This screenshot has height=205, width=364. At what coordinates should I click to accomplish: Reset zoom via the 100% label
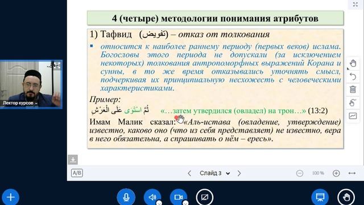[318, 173]
